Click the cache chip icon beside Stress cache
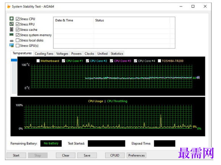Screen dimensions: 221x165 (11, 29)
